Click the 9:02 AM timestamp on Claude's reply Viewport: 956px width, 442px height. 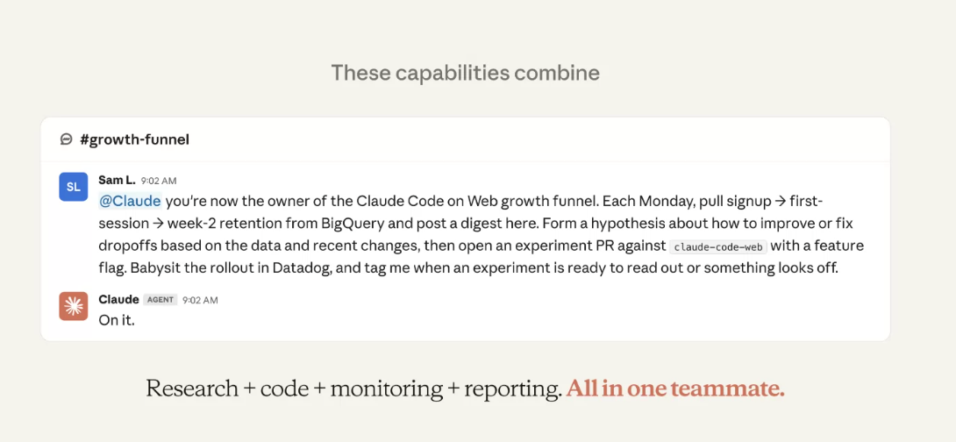click(x=200, y=300)
